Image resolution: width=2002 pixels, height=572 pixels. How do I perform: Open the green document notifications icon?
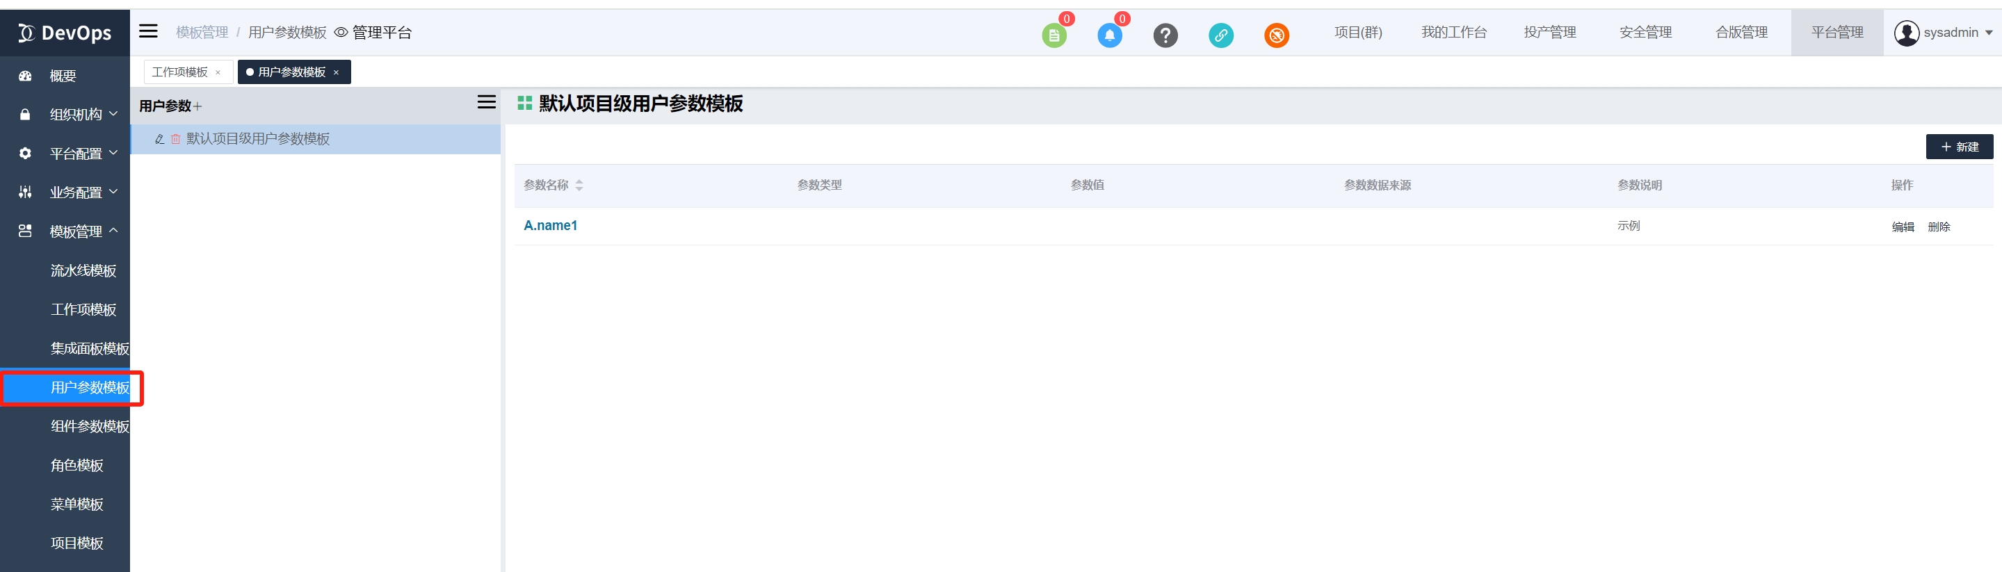1054,35
